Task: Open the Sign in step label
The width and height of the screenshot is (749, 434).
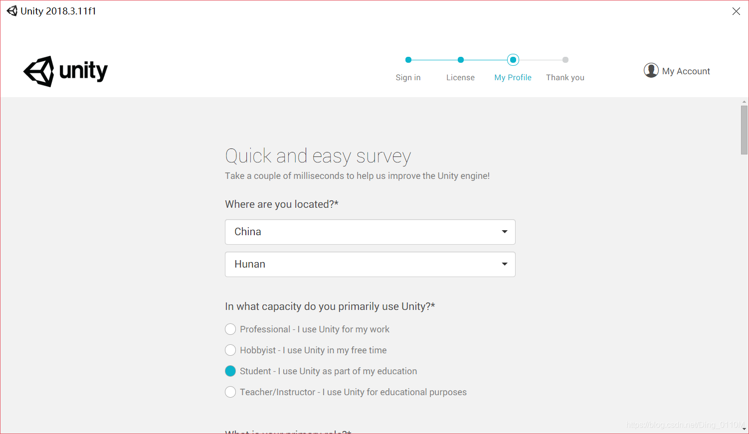Action: (x=408, y=78)
